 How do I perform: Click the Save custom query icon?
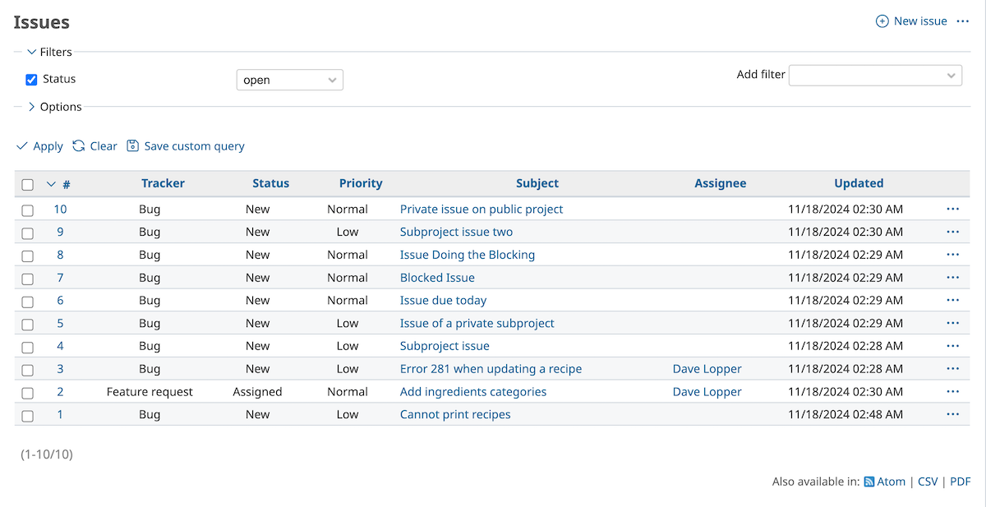133,146
